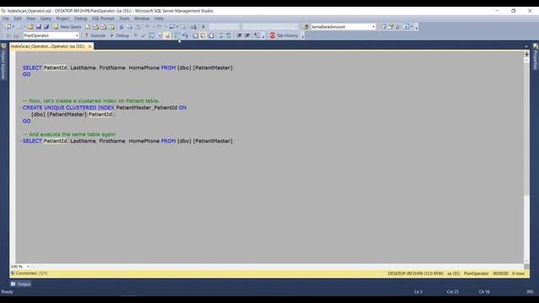Close the IndexScan_Operator tab

[90, 46]
